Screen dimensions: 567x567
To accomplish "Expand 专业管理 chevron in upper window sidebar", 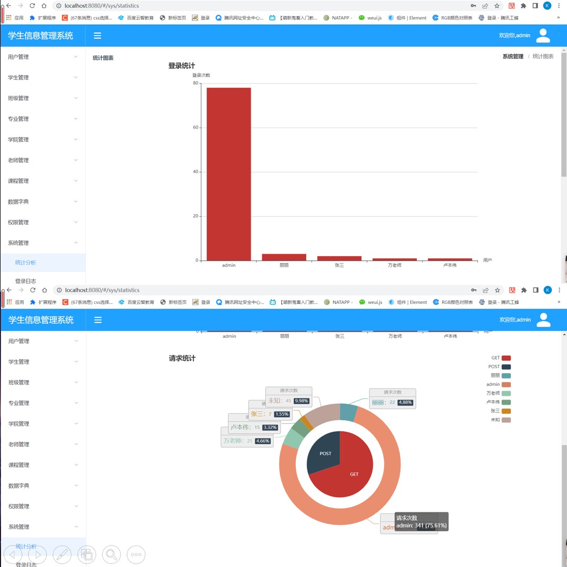I will click(x=76, y=118).
